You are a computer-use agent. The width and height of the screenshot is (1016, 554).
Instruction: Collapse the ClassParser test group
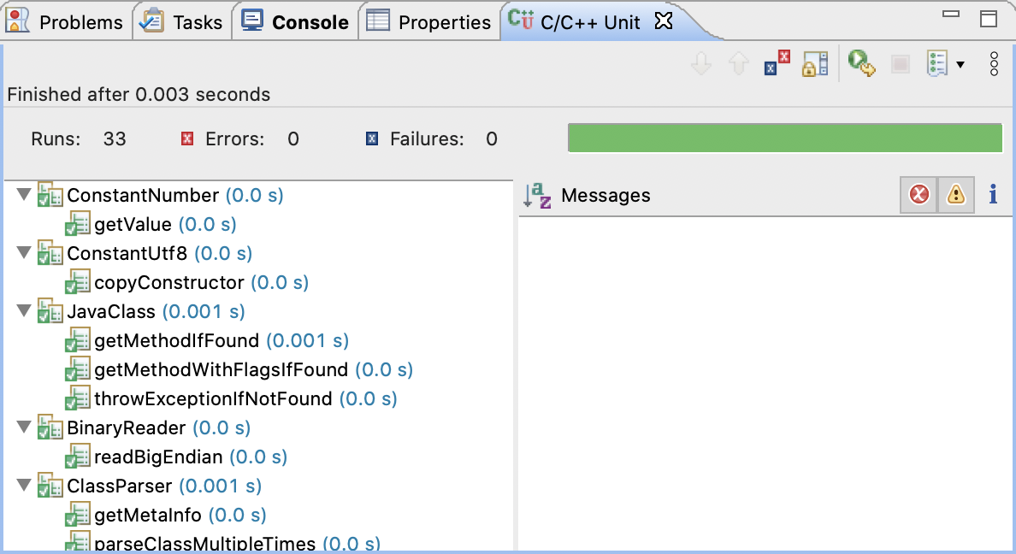coord(23,485)
